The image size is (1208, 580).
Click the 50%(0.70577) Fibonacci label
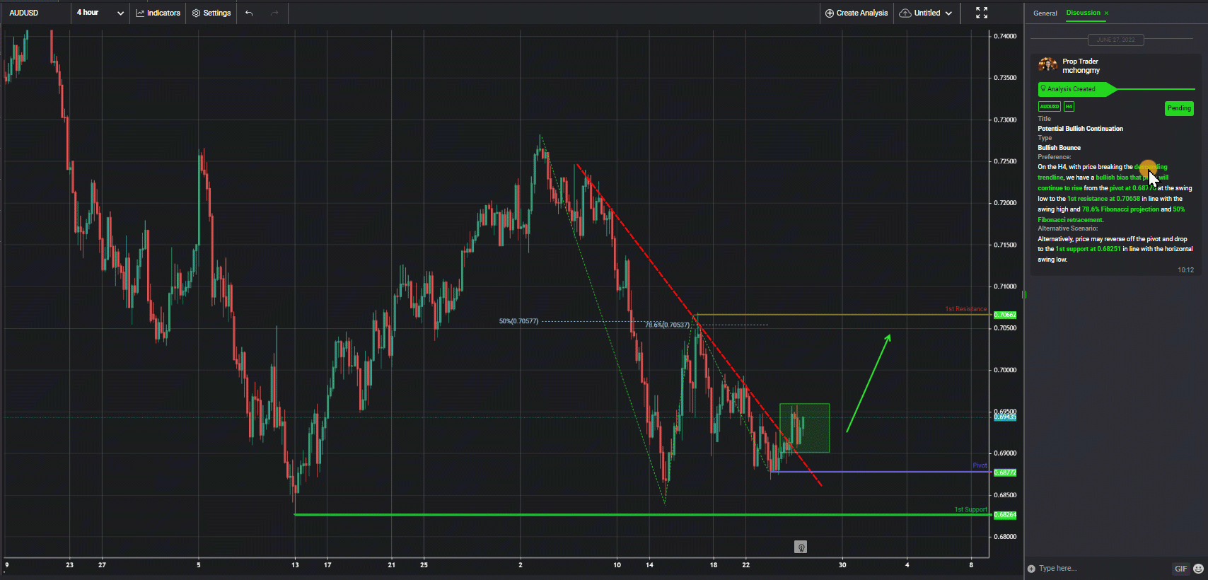[x=518, y=321]
